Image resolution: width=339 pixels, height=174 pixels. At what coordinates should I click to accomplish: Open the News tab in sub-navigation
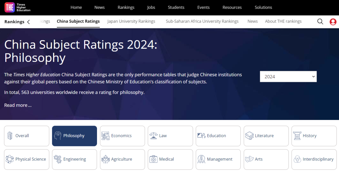click(252, 21)
